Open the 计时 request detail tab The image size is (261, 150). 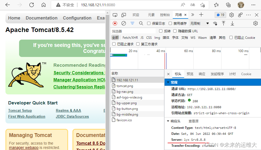pos(232,74)
